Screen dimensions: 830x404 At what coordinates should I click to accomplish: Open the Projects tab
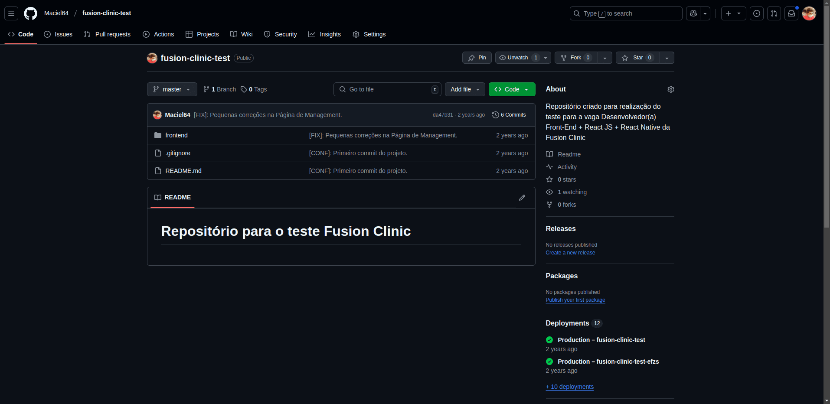[202, 34]
